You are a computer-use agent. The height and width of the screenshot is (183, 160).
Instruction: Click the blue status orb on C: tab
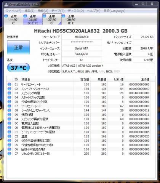(x=6, y=16)
